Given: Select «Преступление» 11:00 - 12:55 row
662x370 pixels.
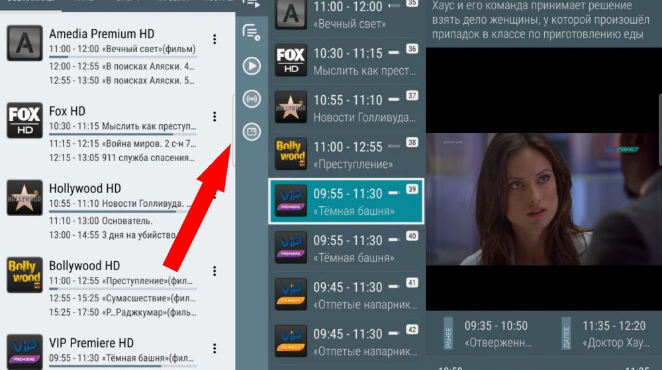Looking at the screenshot, I should coord(346,154).
